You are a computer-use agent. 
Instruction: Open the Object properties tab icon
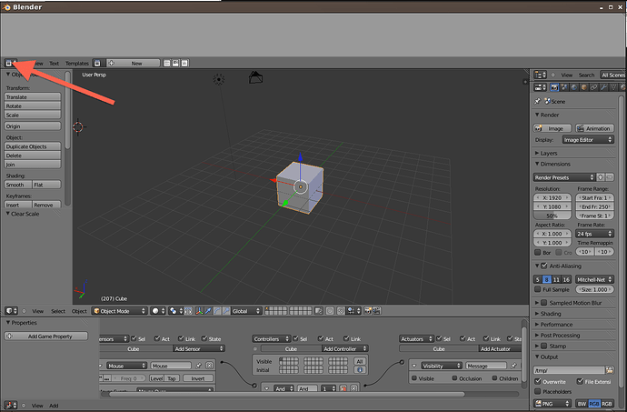[583, 87]
